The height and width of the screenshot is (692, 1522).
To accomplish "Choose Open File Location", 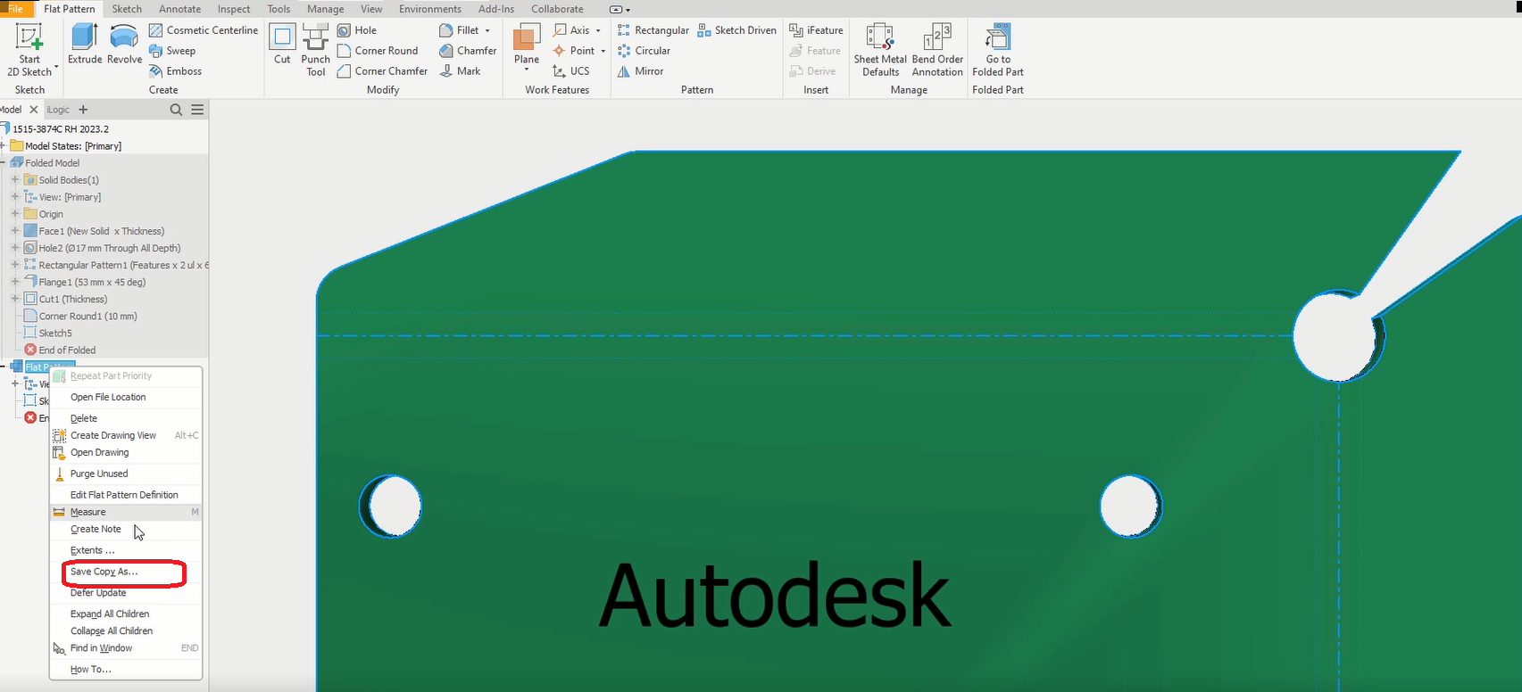I will click(126, 397).
